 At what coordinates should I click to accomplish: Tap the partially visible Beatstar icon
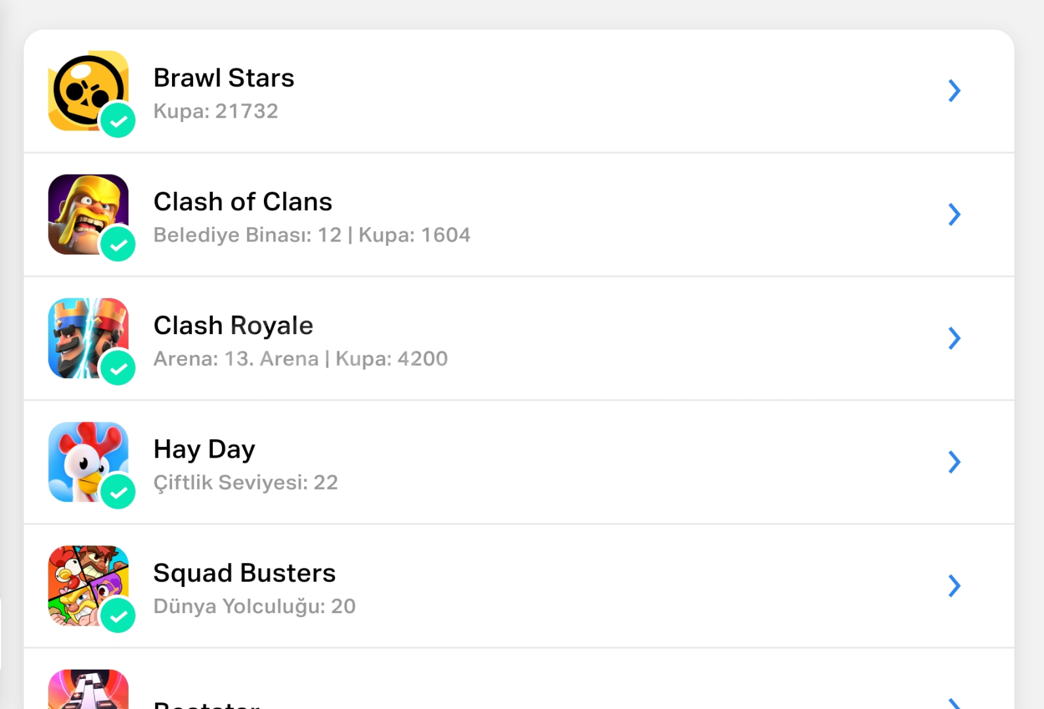point(88,689)
